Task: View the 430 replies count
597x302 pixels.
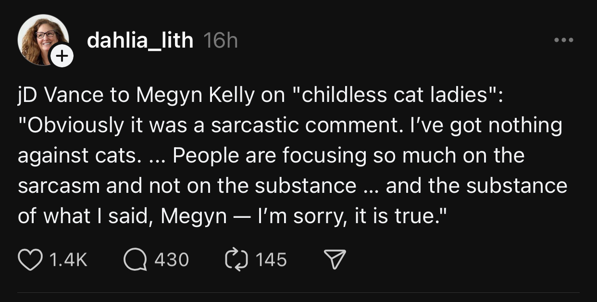Action: click(172, 260)
